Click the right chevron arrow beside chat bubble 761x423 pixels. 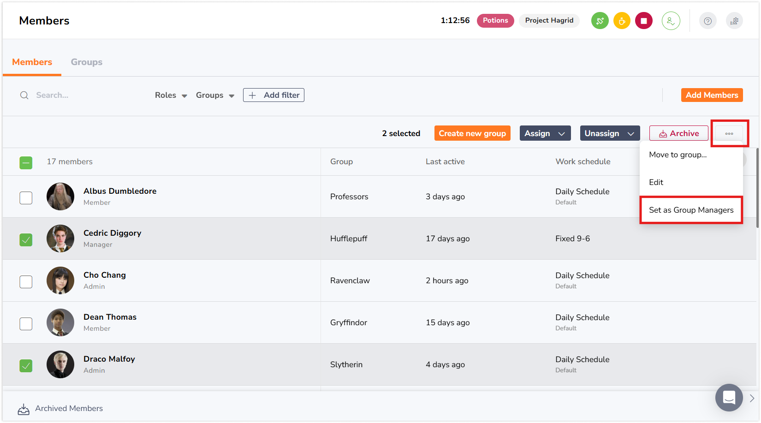(752, 398)
